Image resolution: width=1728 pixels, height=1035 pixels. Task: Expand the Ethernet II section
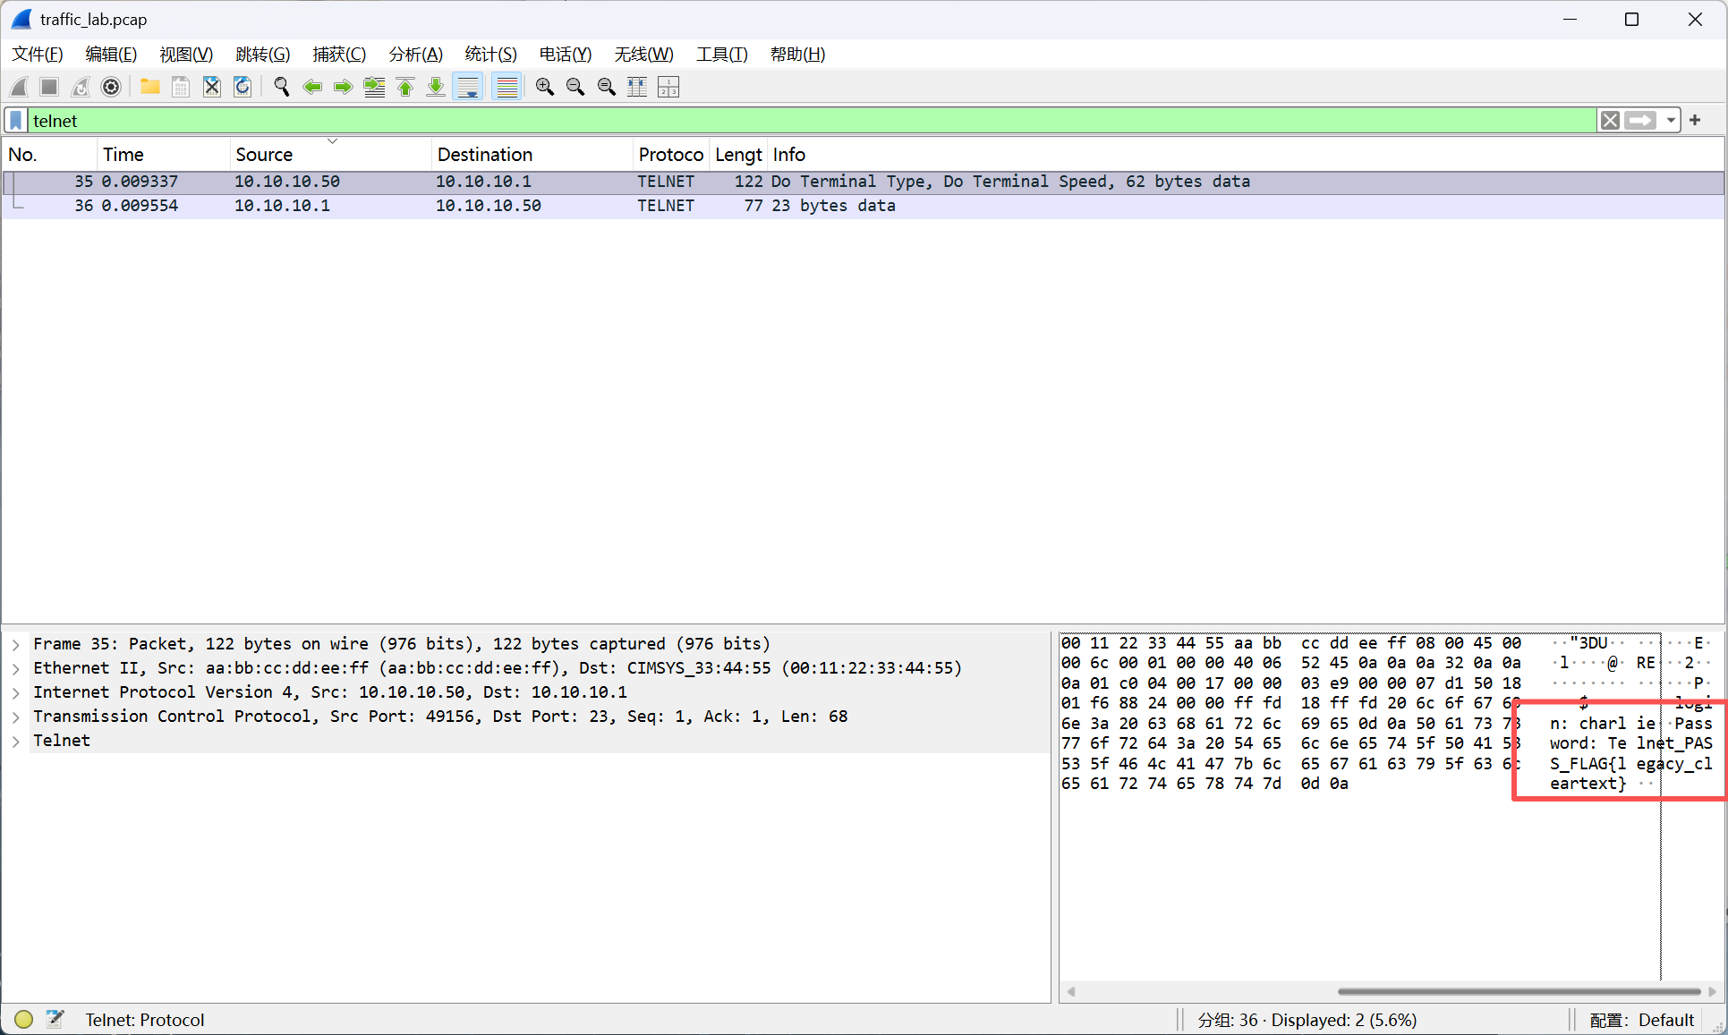(x=16, y=668)
